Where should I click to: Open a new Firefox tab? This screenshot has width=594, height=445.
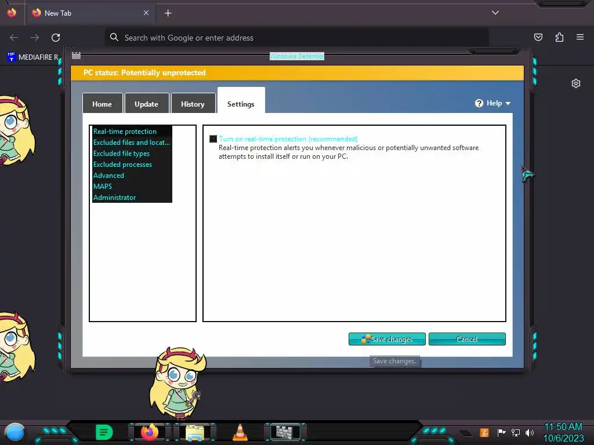pos(168,13)
